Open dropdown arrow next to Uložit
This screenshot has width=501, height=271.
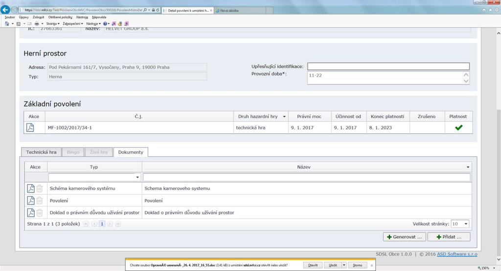[x=344, y=265]
